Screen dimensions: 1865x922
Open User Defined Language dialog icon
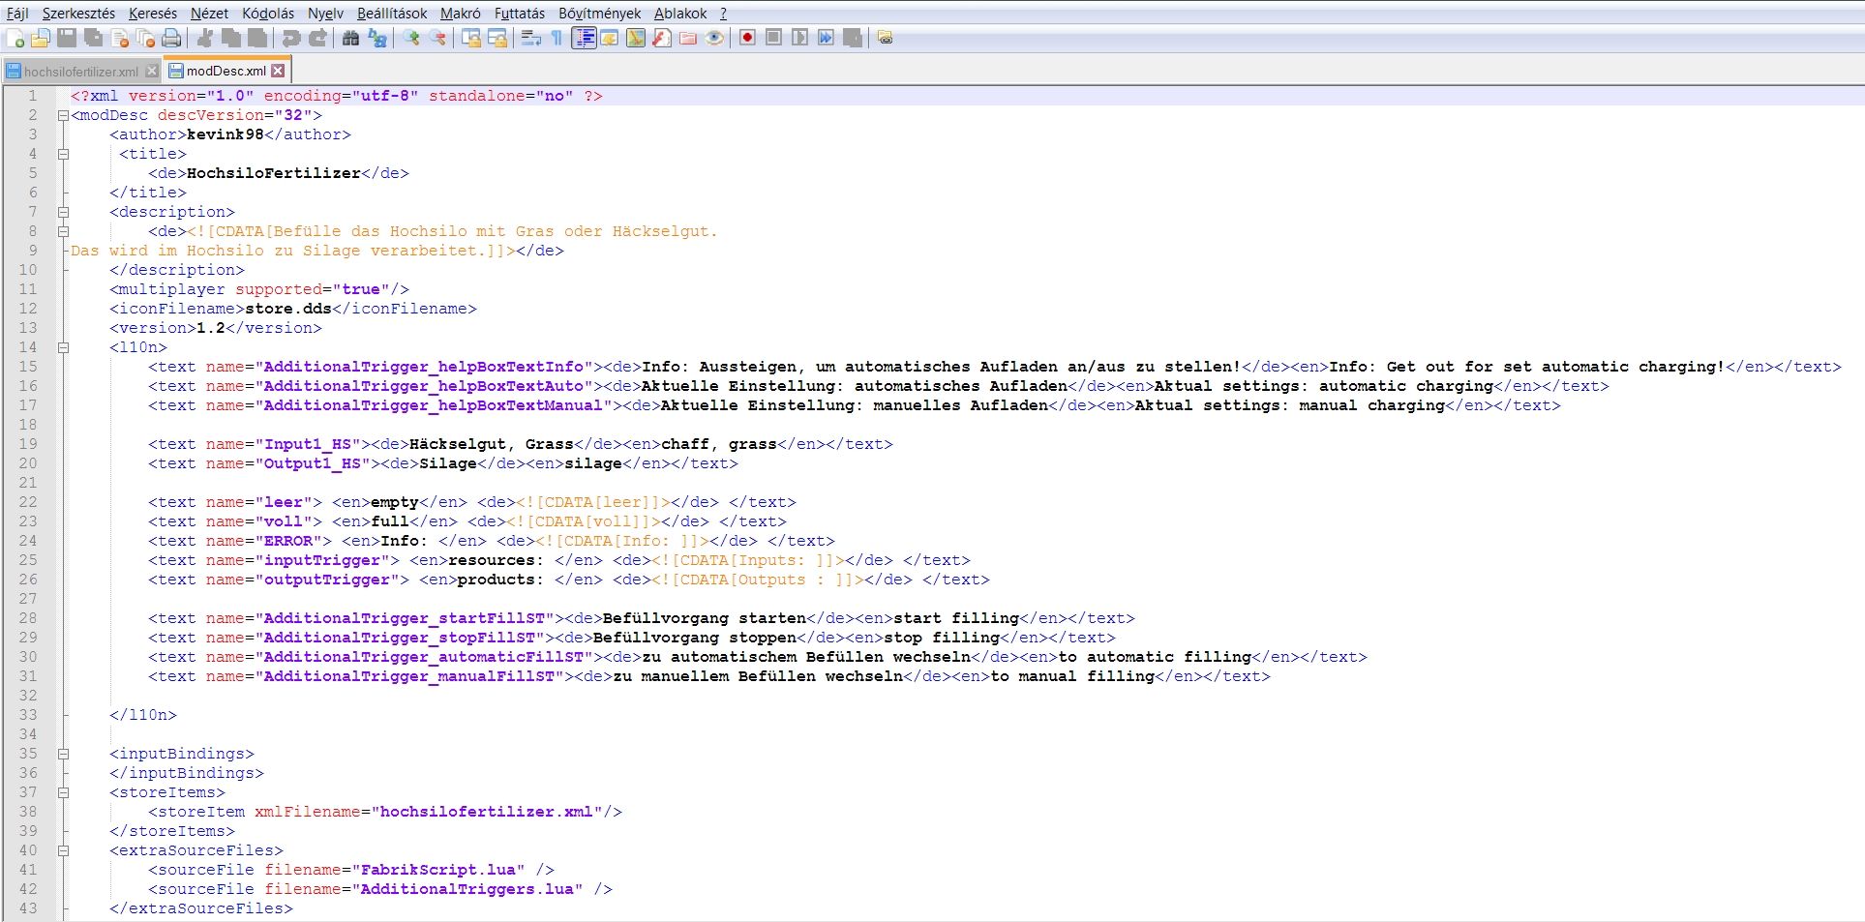(610, 38)
